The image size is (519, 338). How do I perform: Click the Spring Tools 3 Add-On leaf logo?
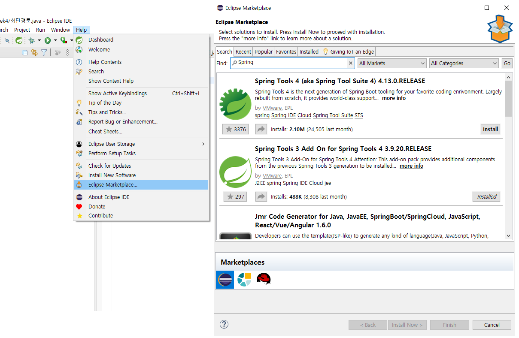coord(235,172)
